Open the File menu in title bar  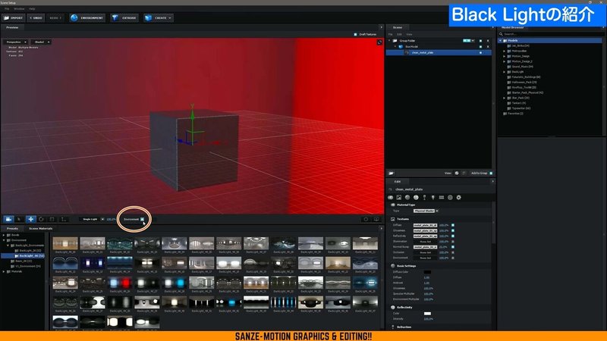(x=7, y=8)
